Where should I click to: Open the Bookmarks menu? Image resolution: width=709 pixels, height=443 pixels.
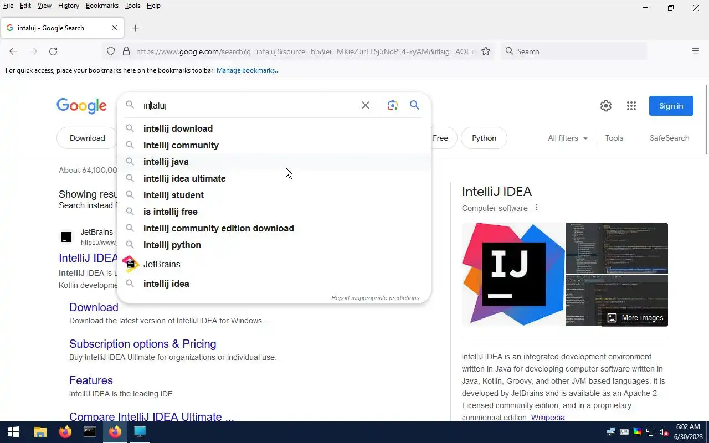102,6
